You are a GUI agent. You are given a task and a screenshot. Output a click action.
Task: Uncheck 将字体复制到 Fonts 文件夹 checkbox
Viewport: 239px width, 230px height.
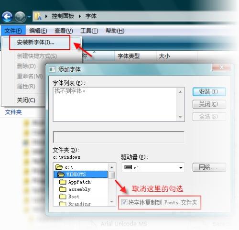click(x=124, y=202)
